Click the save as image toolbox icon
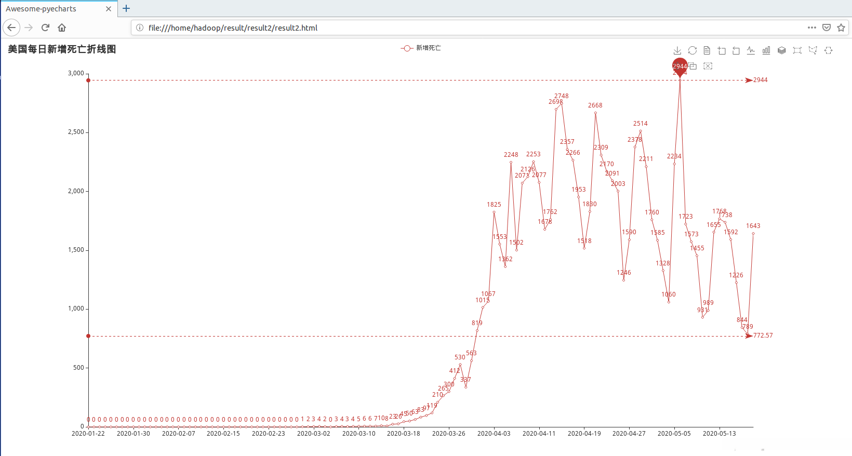Viewport: 852px width, 456px height. (677, 50)
